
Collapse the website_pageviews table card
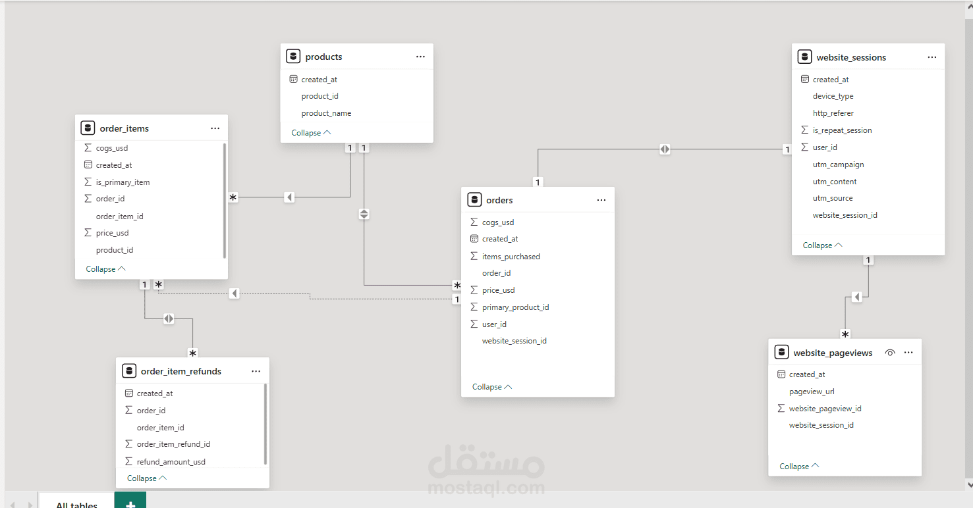(x=799, y=466)
